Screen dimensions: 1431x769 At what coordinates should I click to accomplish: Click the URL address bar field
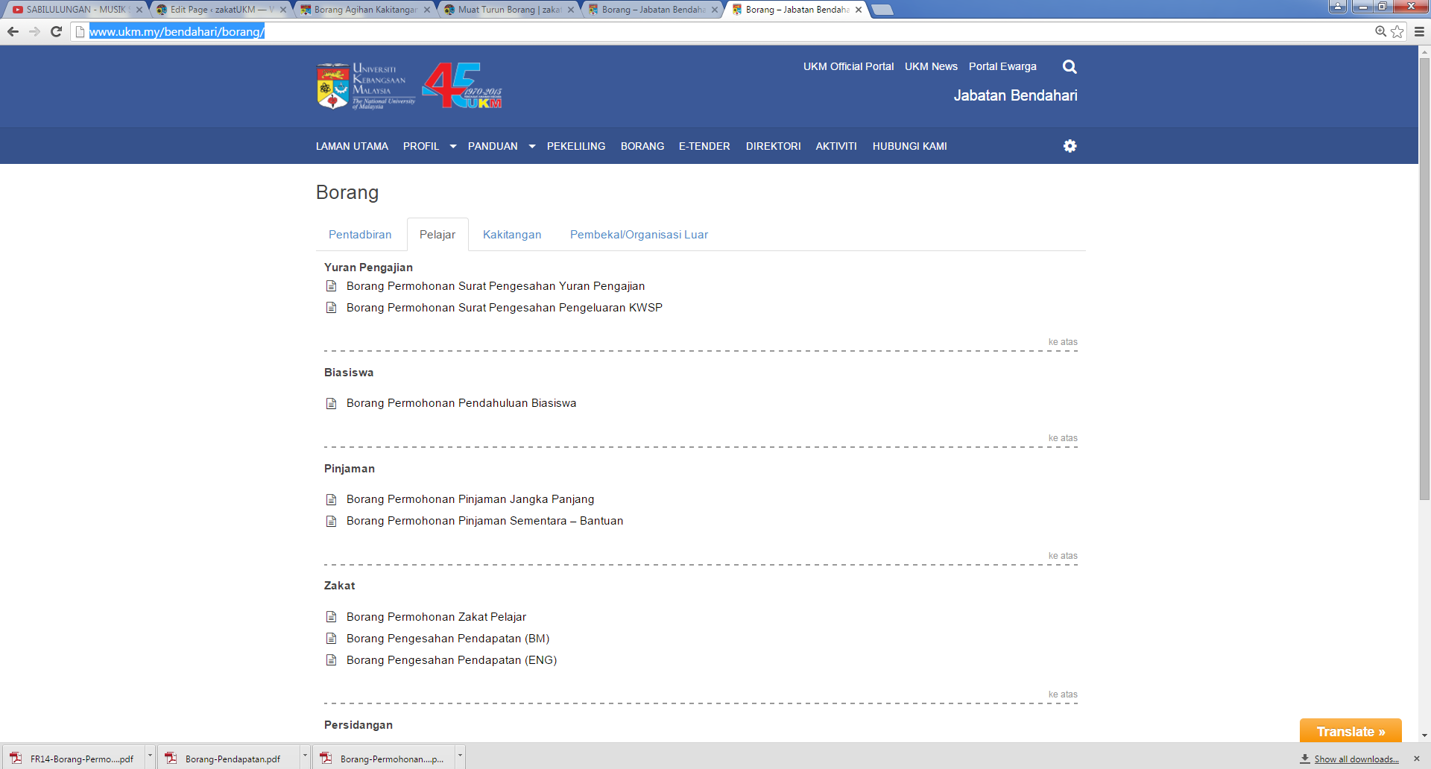coord(671,31)
